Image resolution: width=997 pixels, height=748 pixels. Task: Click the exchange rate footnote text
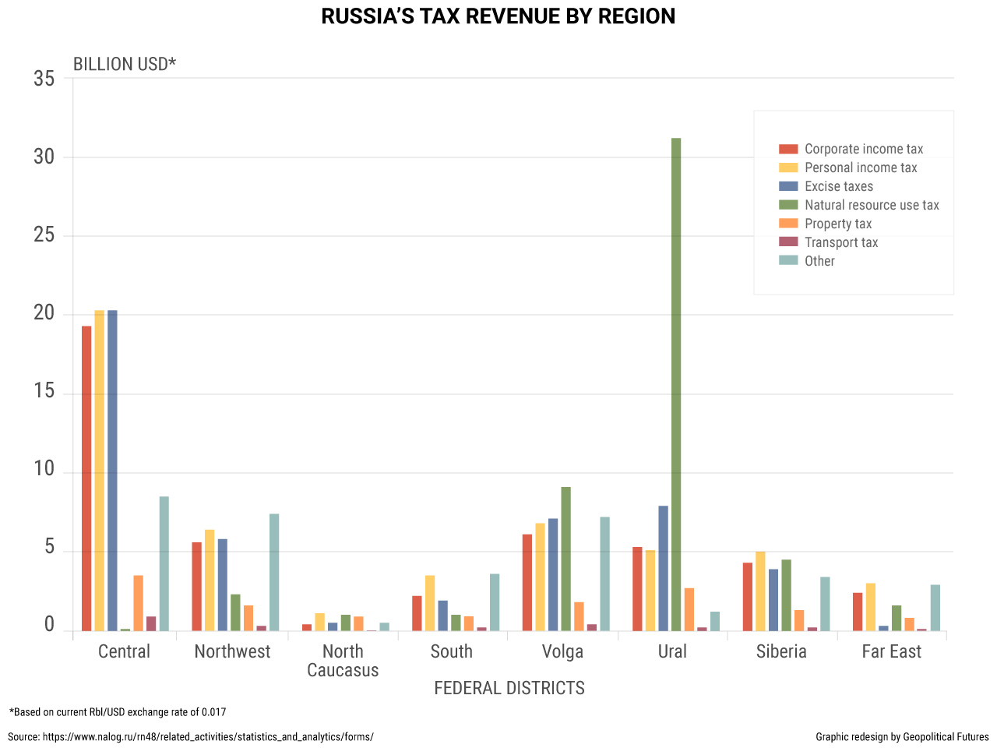(x=117, y=711)
